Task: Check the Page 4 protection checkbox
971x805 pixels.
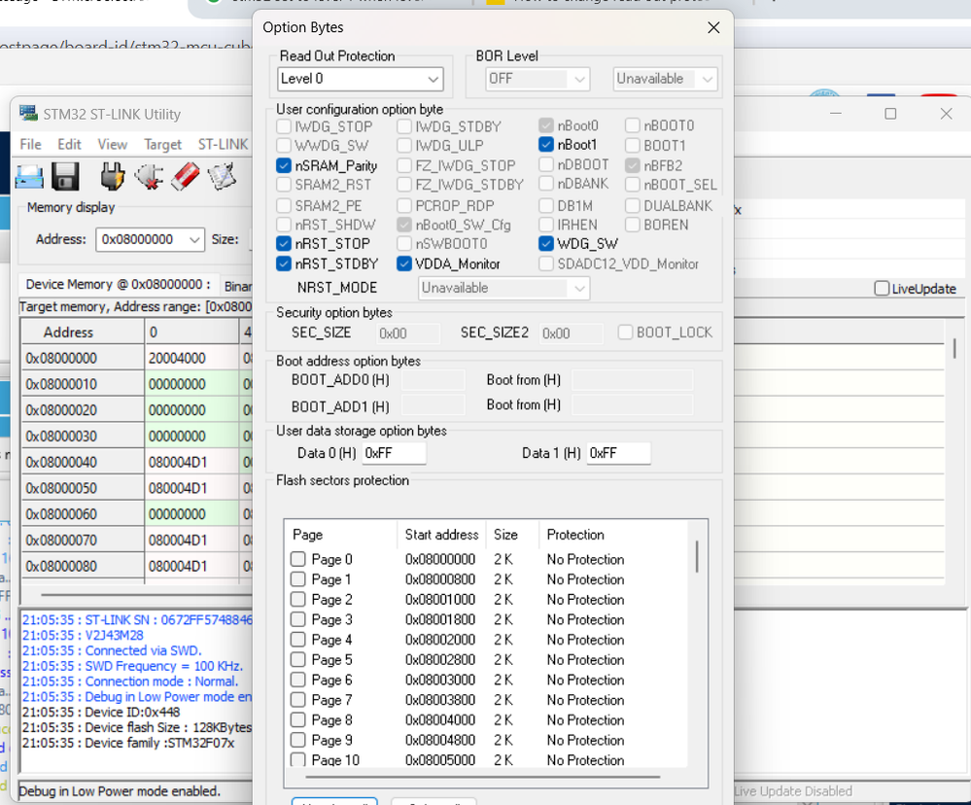Action: point(298,640)
